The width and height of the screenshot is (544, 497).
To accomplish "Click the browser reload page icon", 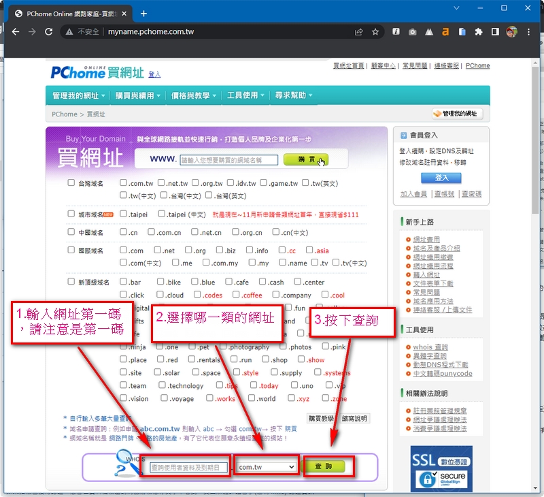I will point(48,31).
